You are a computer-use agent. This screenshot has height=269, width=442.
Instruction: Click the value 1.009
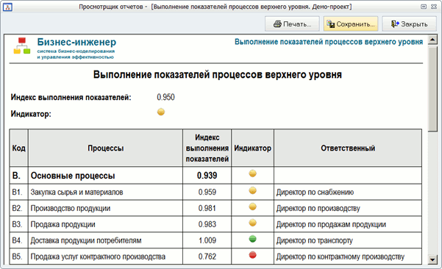(x=207, y=240)
